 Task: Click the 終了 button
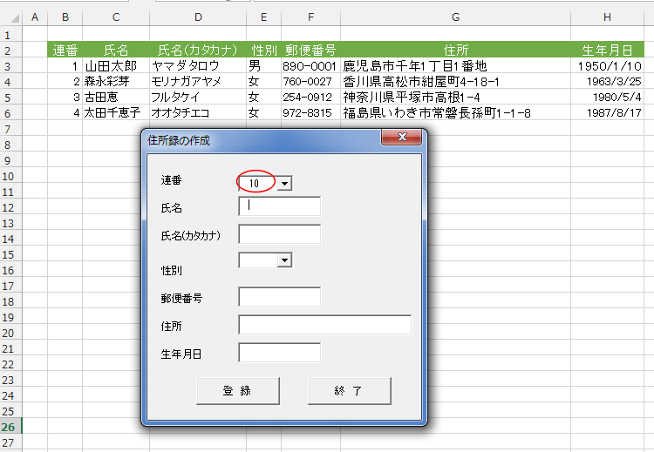click(350, 391)
